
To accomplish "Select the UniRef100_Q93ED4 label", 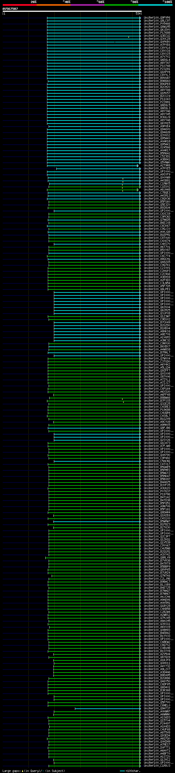I will click(157, 735).
